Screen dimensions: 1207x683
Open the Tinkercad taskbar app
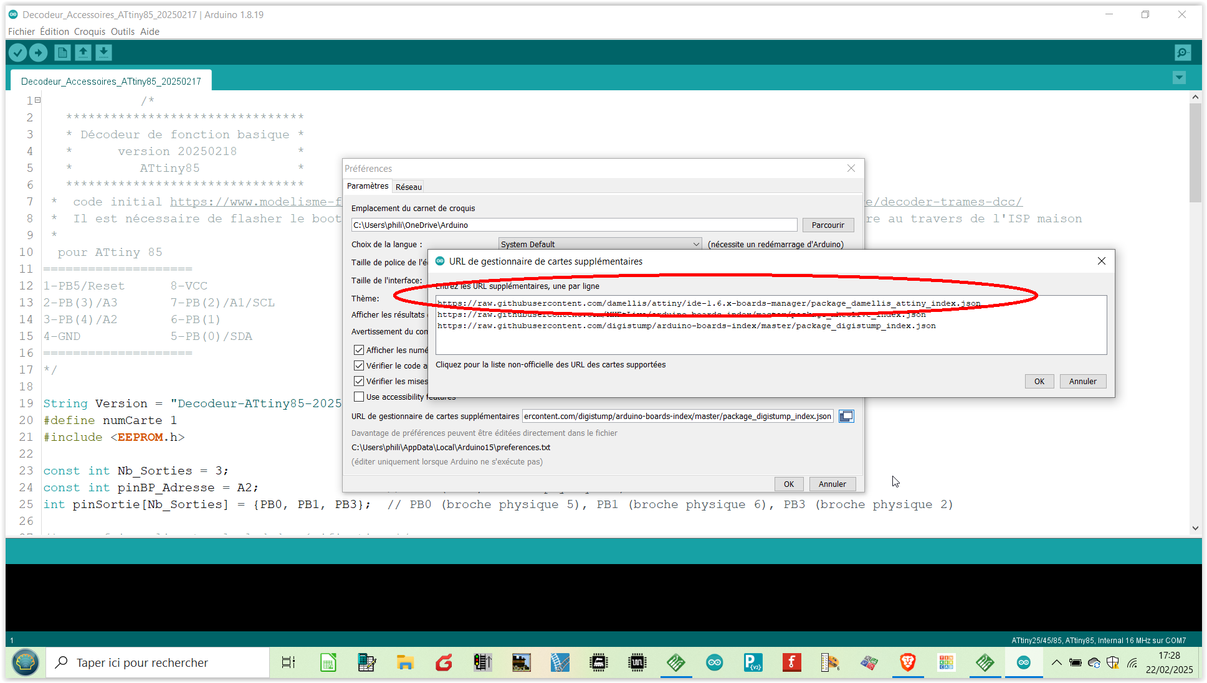click(x=946, y=662)
